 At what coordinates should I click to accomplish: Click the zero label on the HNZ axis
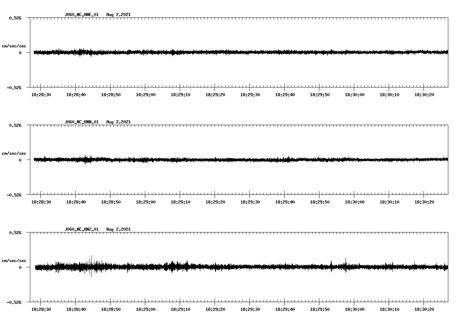coord(20,267)
